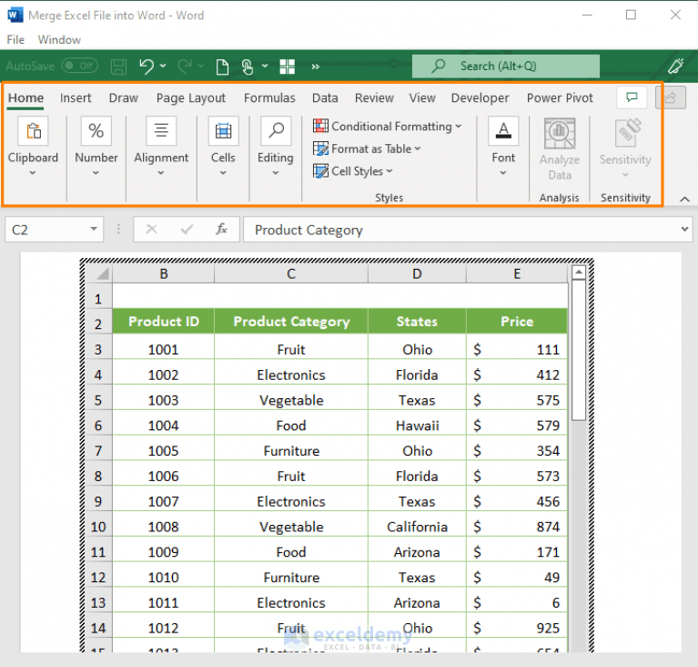The height and width of the screenshot is (667, 698).
Task: Click the Cells icon
Action: pyautogui.click(x=224, y=131)
